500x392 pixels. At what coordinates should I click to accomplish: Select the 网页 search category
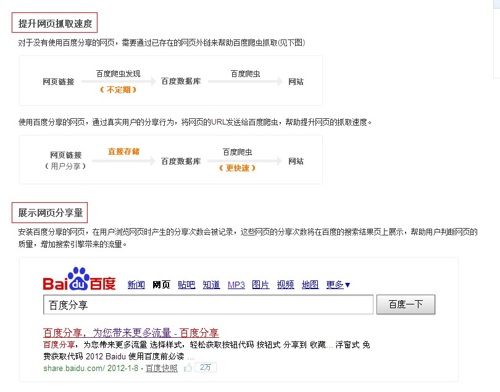pos(161,285)
